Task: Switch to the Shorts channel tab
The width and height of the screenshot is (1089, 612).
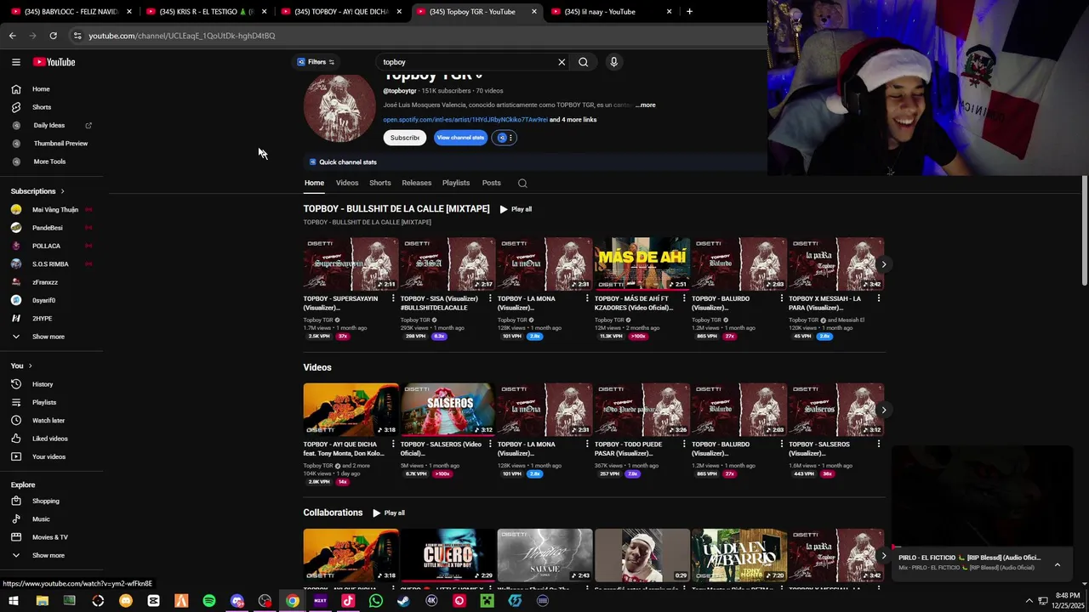Action: point(380,183)
